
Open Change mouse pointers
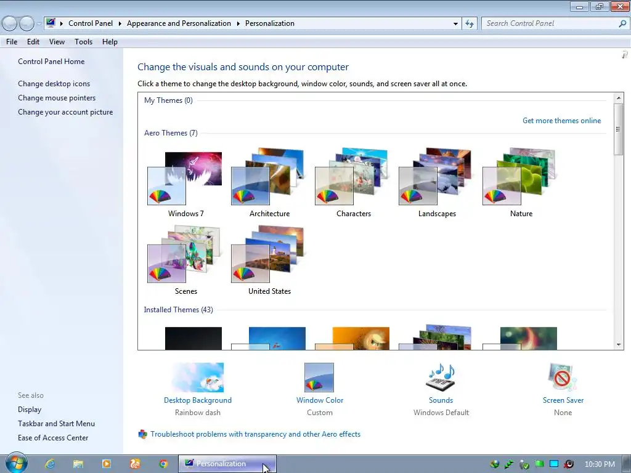[57, 98]
